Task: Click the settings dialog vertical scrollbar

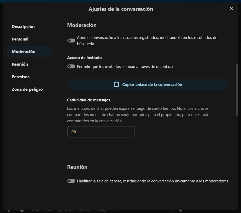Action: click(237, 90)
